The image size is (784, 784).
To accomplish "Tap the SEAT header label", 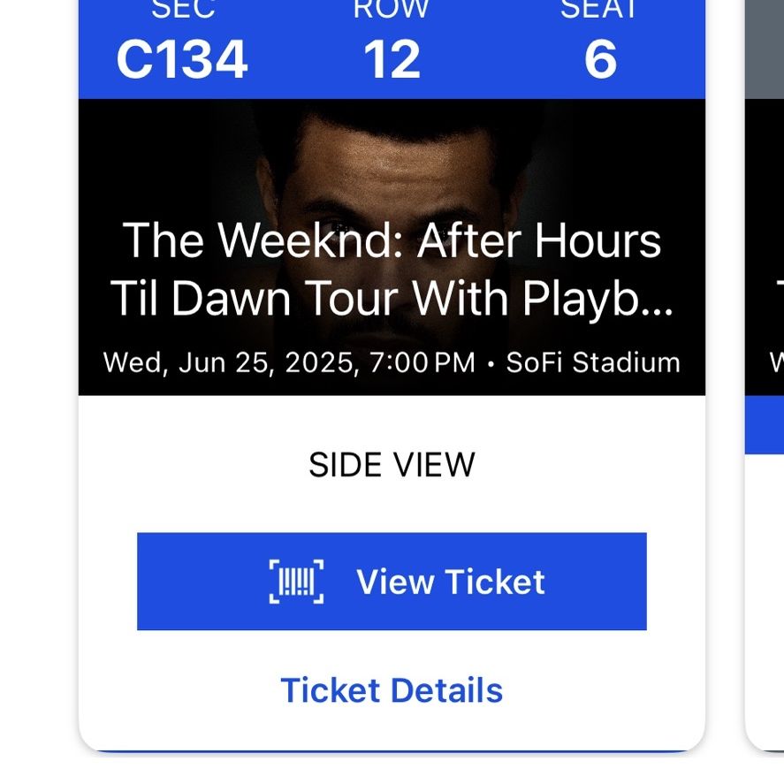I will [x=598, y=9].
